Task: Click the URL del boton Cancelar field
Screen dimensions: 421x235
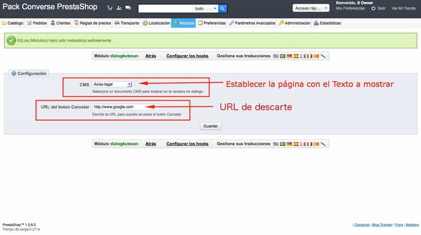Action: pyautogui.click(x=126, y=107)
